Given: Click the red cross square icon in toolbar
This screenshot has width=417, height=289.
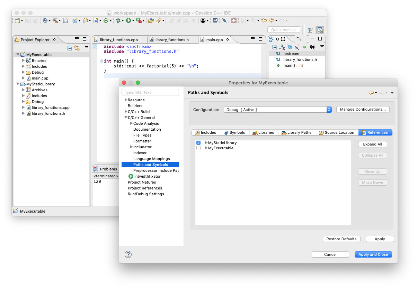Looking at the screenshot, I should point(234,21).
